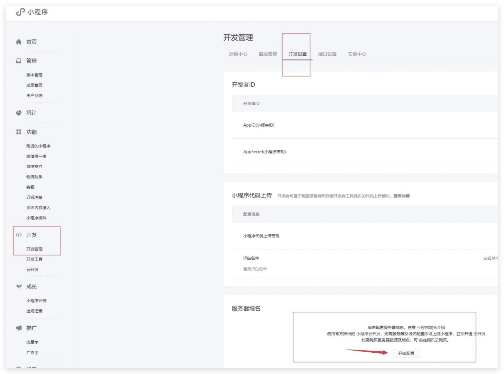The height and width of the screenshot is (374, 504).
Task: Open 版本管理 in the sidebar
Action: [34, 75]
